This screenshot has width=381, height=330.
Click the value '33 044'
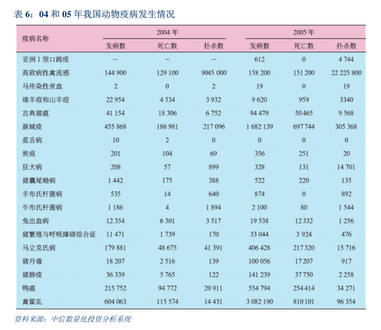click(x=260, y=234)
